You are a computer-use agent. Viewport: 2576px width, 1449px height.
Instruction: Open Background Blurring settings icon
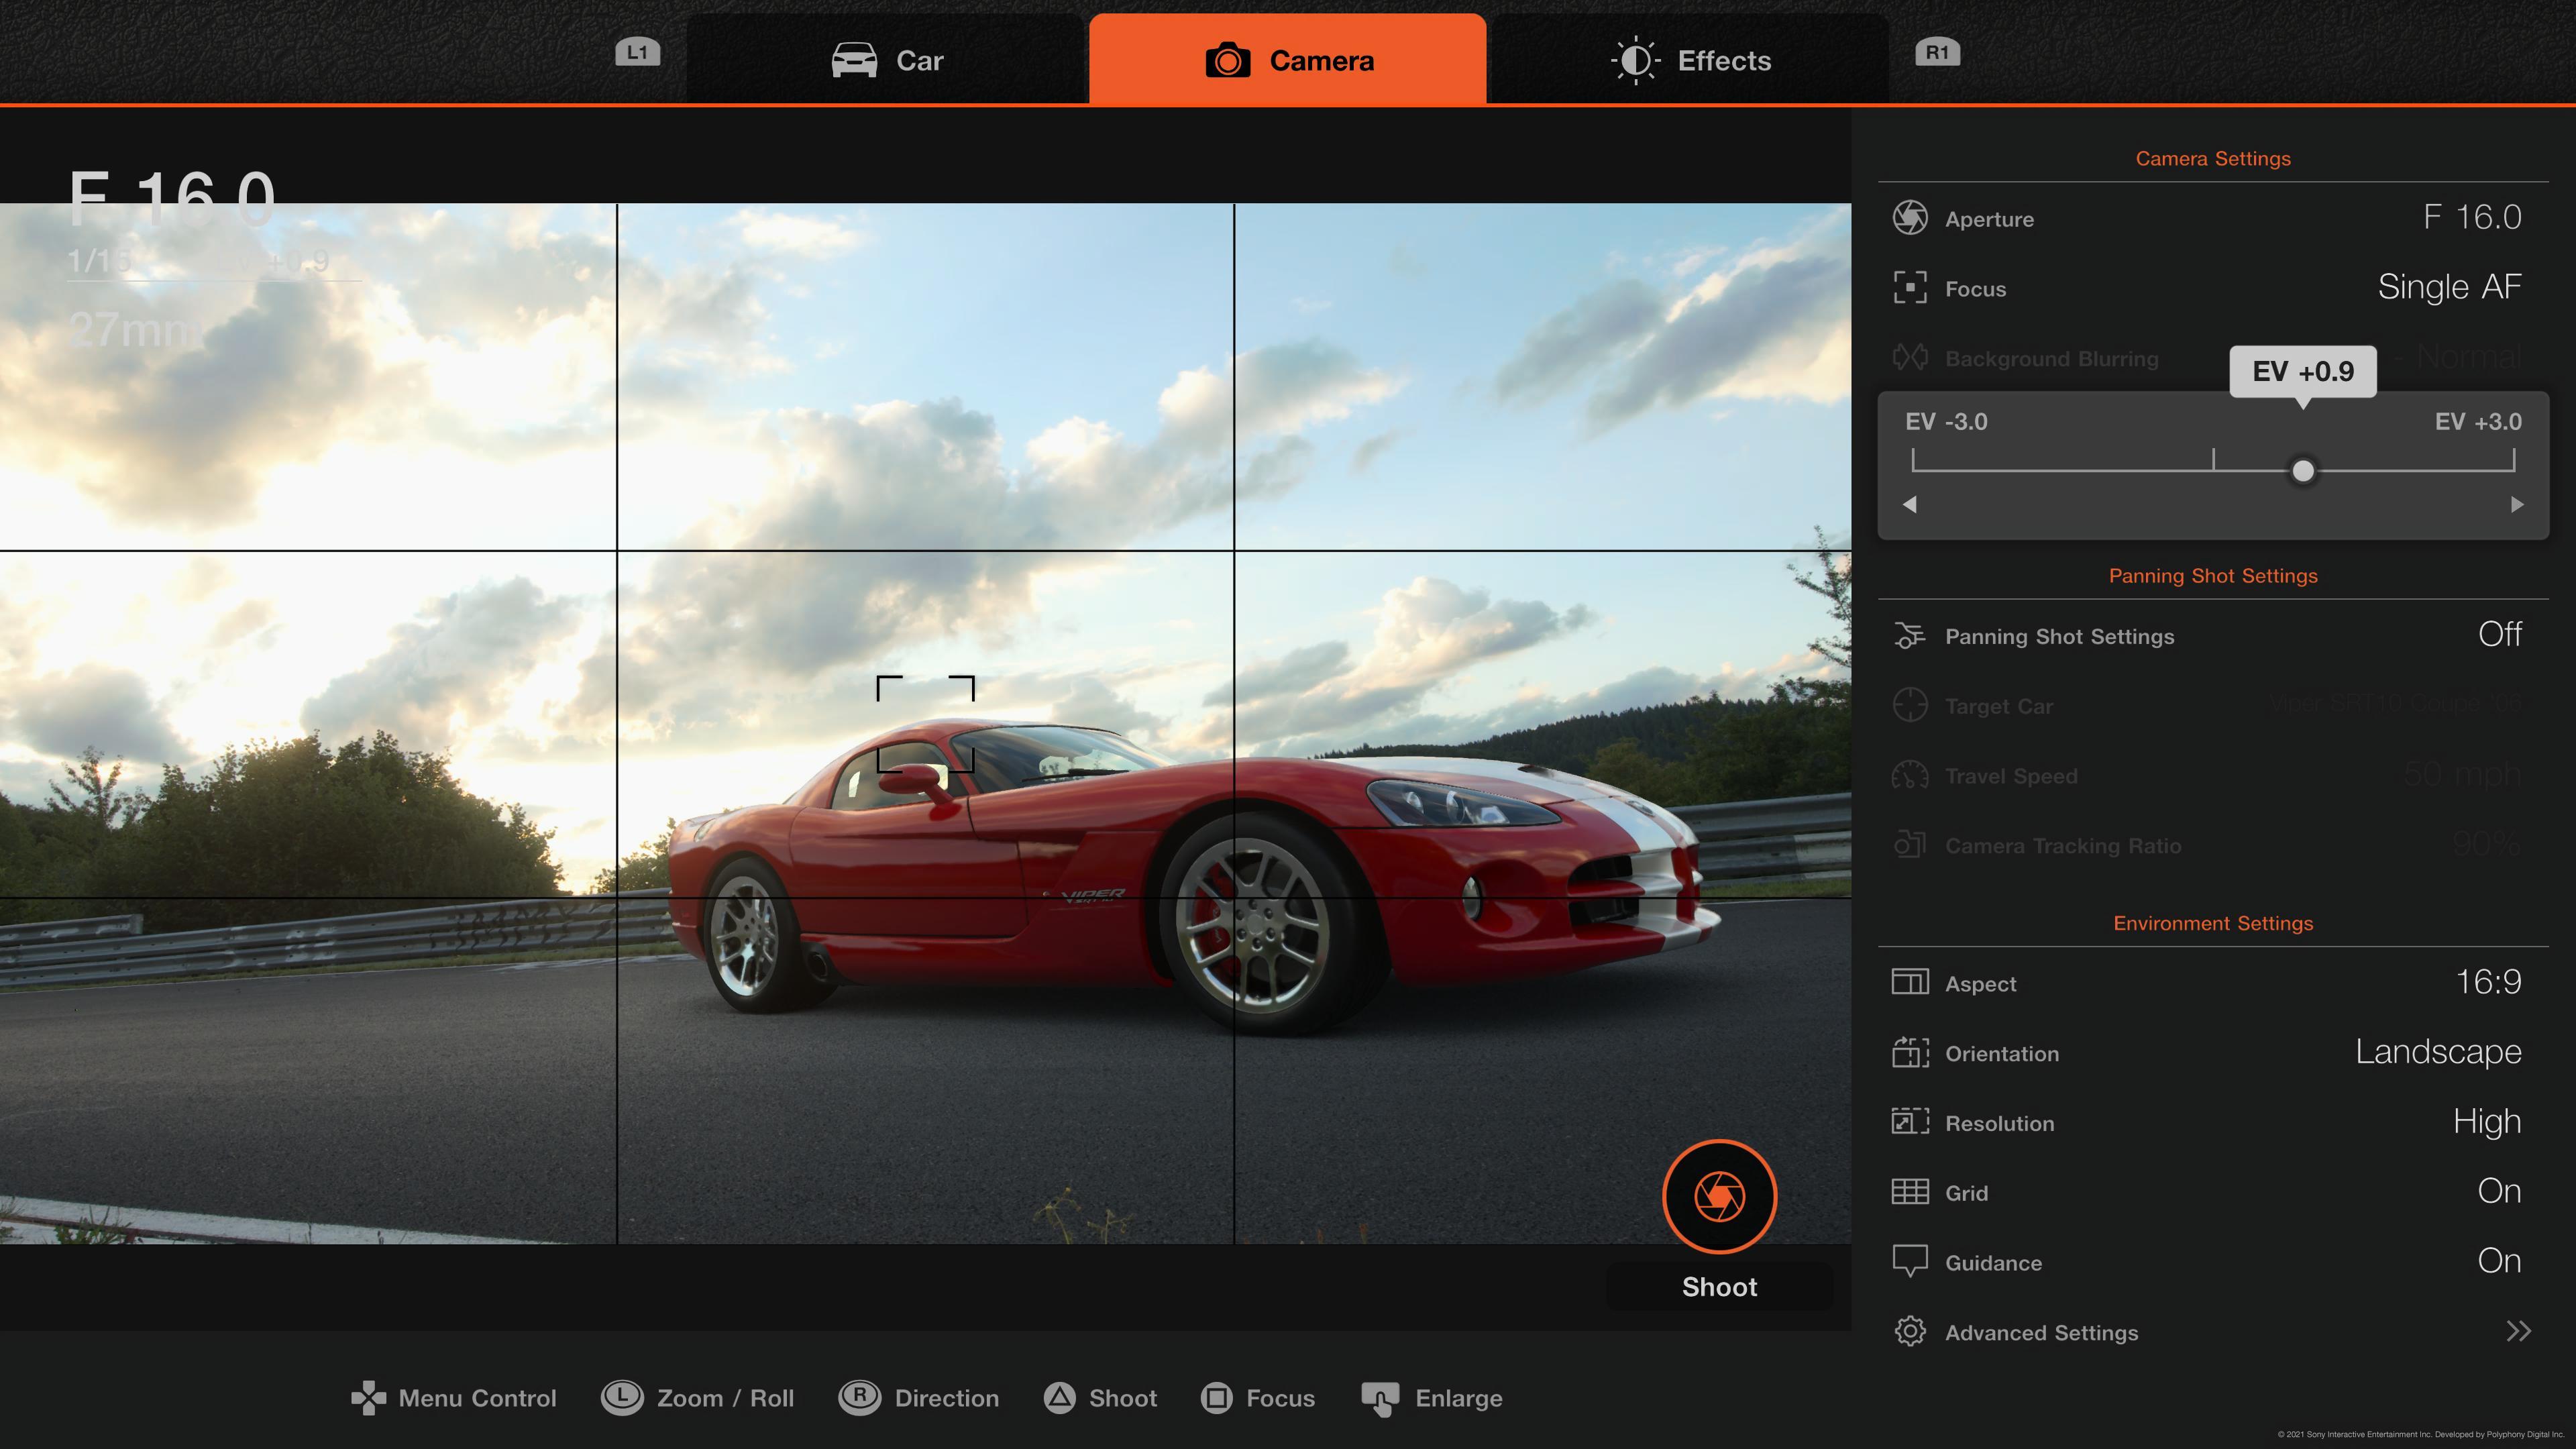click(1911, 358)
